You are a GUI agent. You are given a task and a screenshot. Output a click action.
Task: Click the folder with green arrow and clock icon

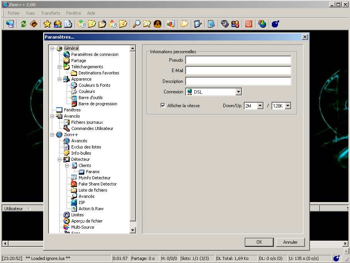point(82,24)
